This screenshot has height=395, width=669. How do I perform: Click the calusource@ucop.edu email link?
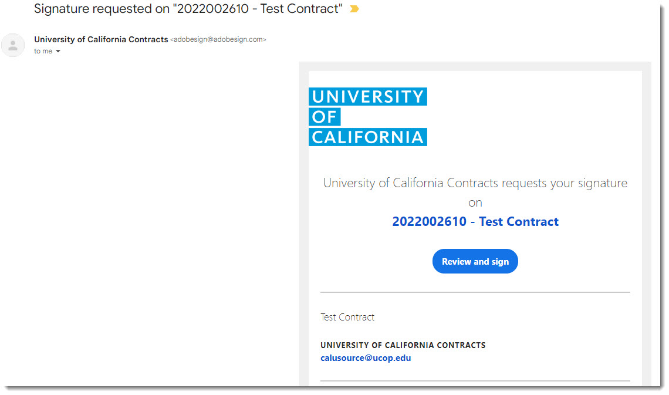click(366, 358)
